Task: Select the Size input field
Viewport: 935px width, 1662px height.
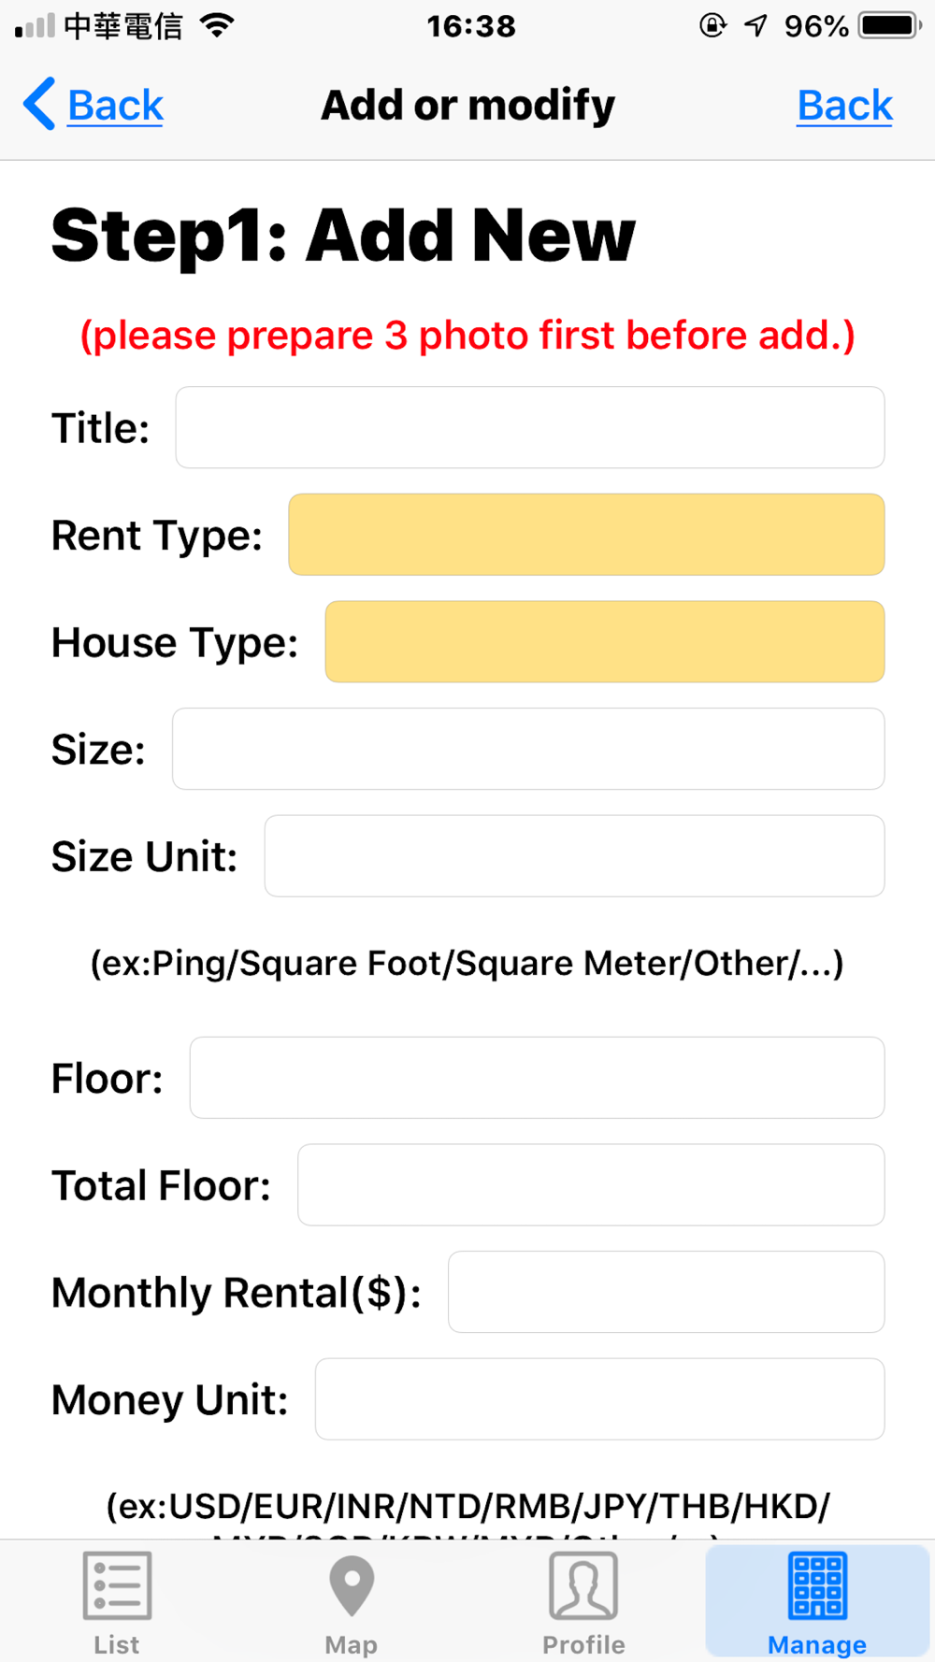Action: pos(528,749)
